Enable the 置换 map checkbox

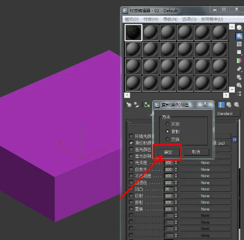pos(131,209)
